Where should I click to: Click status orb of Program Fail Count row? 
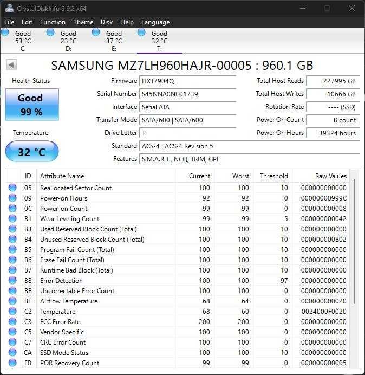pos(12,249)
